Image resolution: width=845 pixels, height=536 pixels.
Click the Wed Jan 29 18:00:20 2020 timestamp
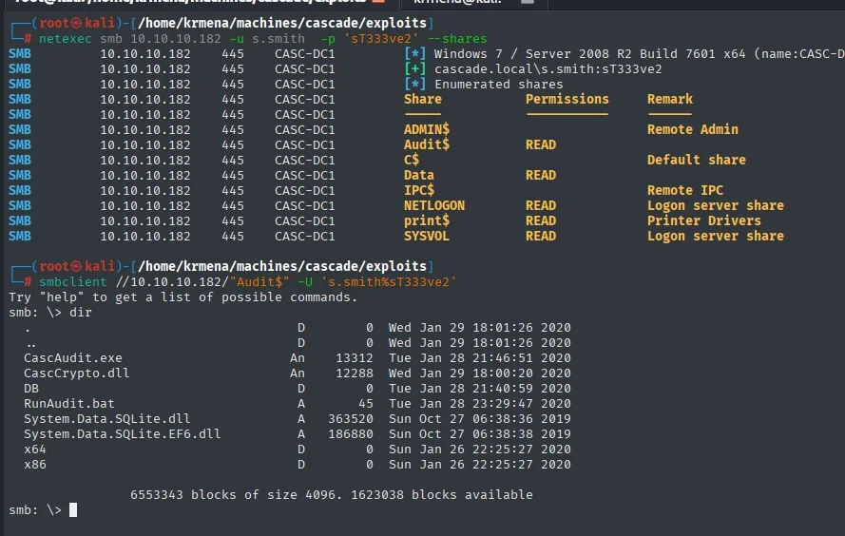(x=480, y=373)
